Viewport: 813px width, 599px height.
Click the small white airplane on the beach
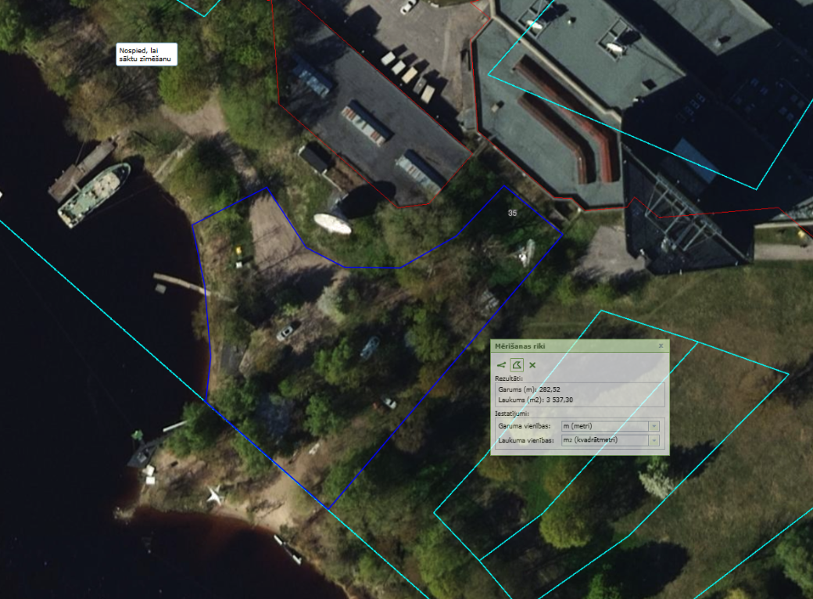[x=215, y=494]
